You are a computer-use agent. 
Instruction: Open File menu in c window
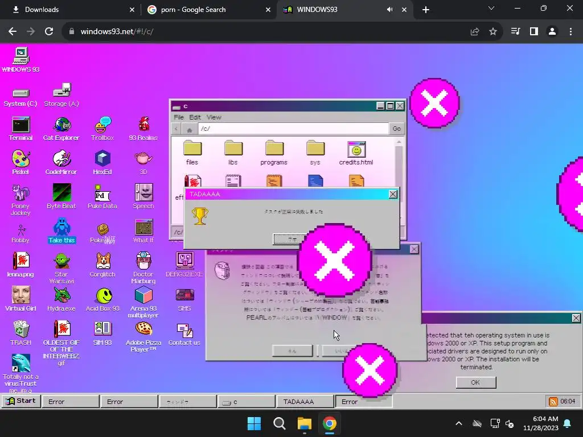(x=179, y=117)
